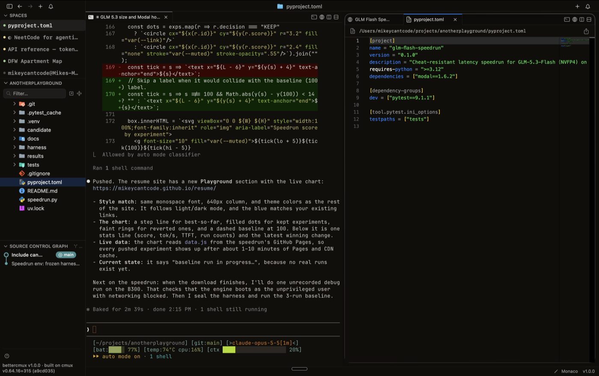Image resolution: width=599 pixels, height=376 pixels.
Task: Click the branch filter icon in Source Control Graph
Action: pos(76,246)
